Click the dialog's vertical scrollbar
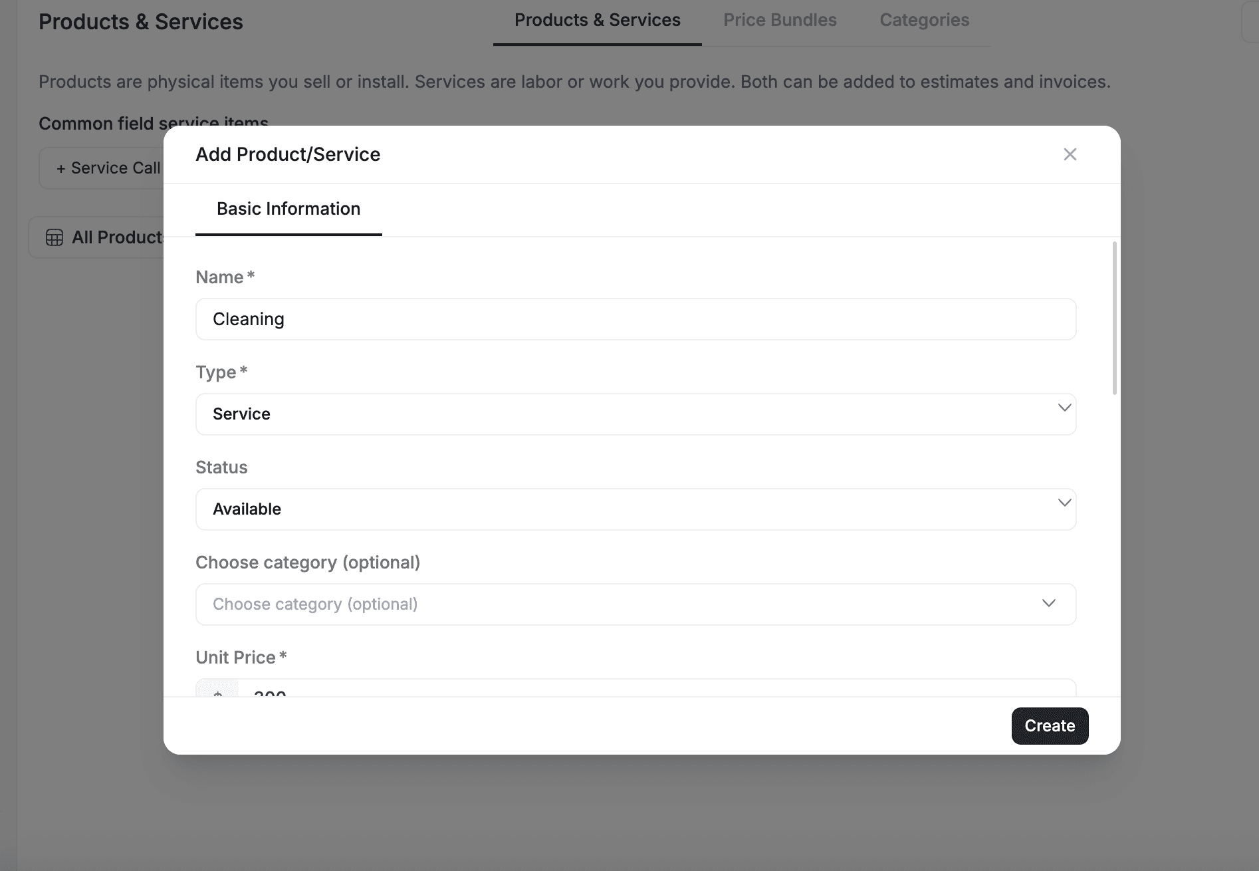 click(x=1114, y=319)
